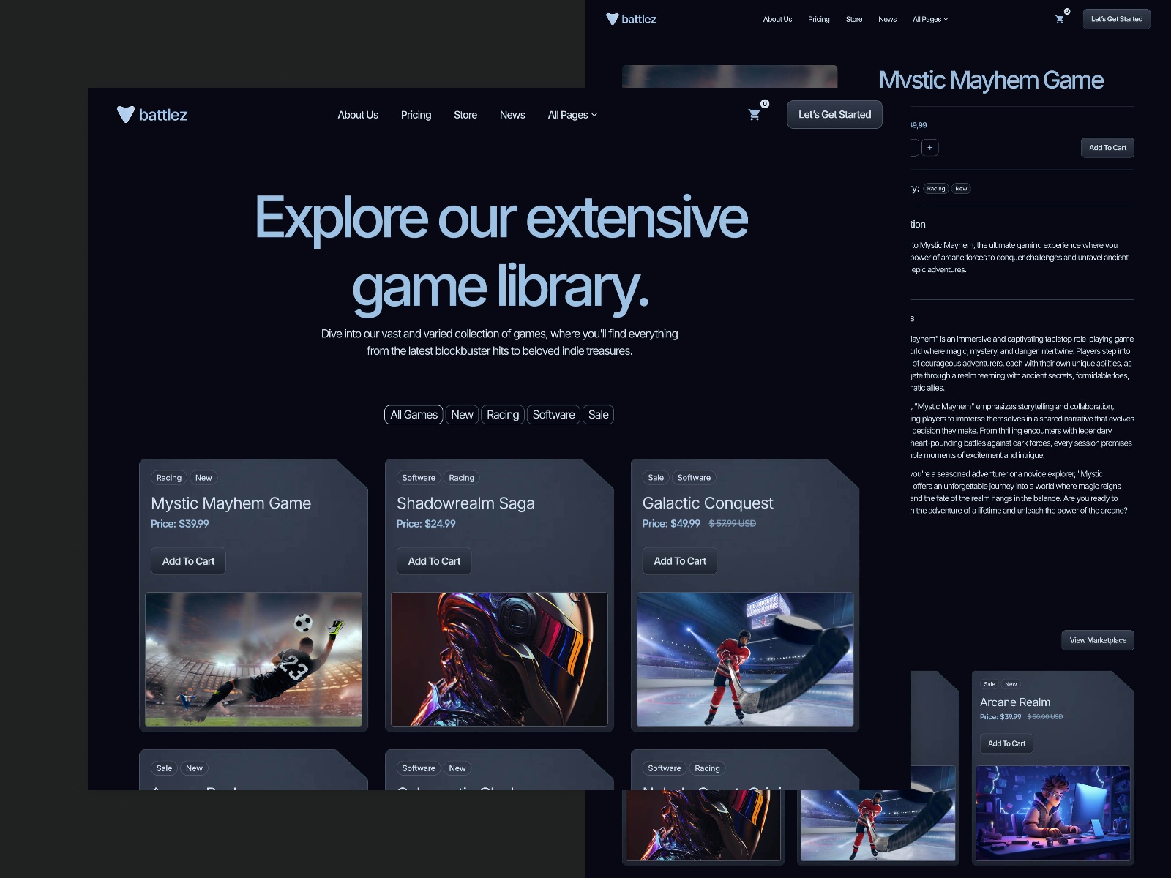Click Add To Cart on product detail page

(x=1107, y=148)
